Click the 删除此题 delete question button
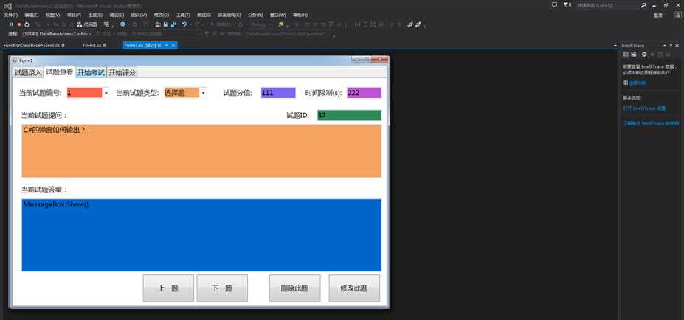This screenshot has height=320, width=684. click(x=295, y=288)
